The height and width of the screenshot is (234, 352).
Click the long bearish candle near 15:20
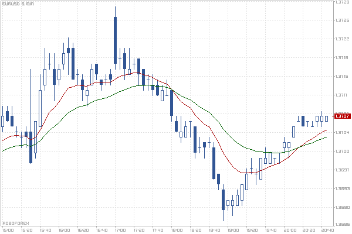[31, 146]
